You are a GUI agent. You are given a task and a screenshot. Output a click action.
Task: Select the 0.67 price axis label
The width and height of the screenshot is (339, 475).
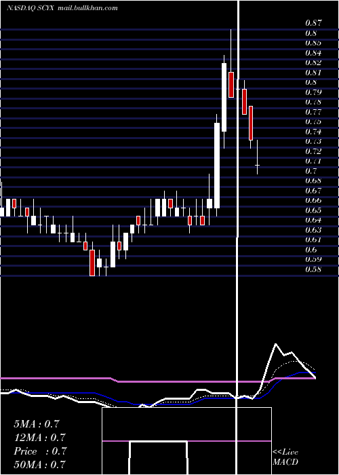point(313,191)
